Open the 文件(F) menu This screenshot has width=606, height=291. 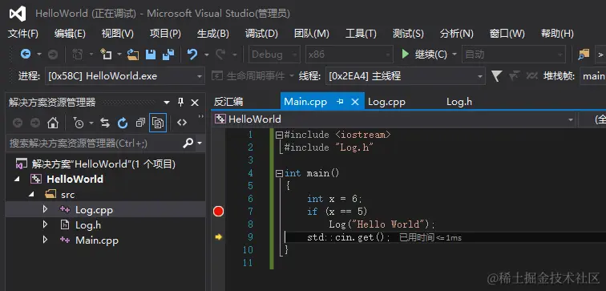23,34
